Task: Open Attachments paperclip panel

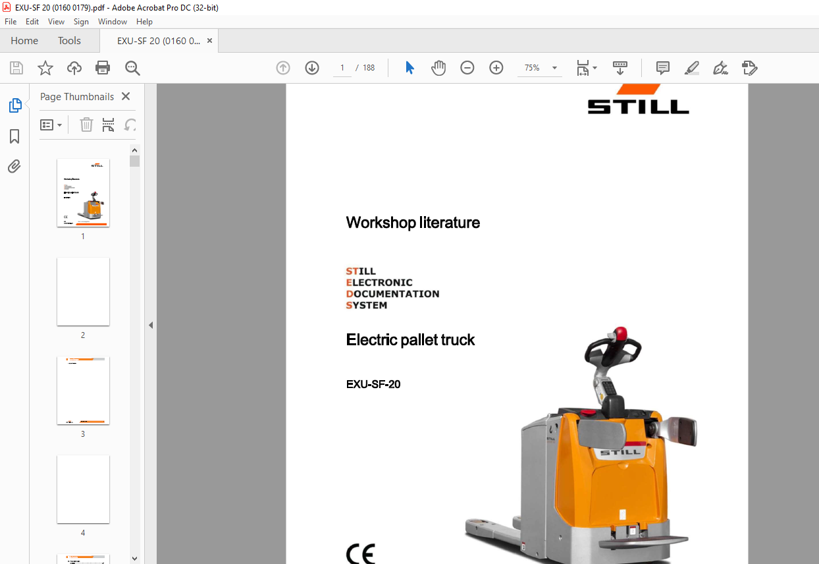Action: 14,166
